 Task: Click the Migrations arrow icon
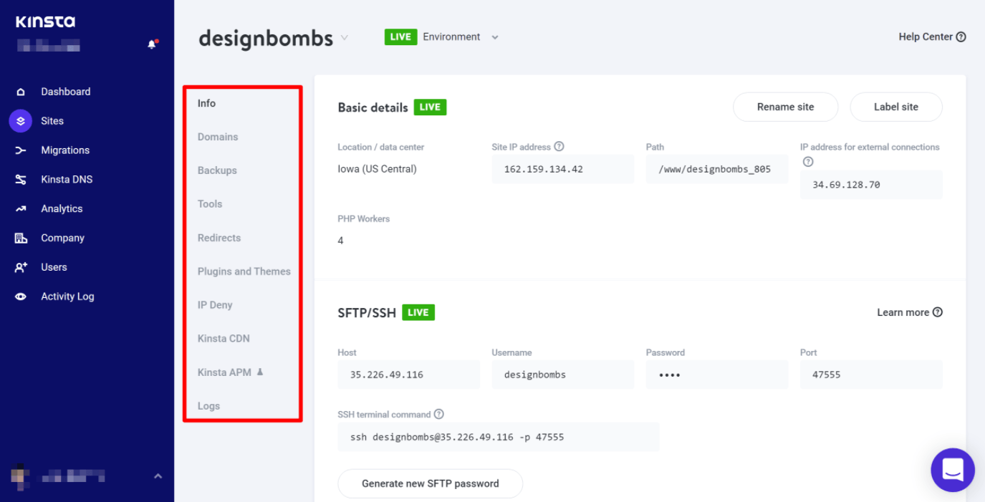point(21,150)
